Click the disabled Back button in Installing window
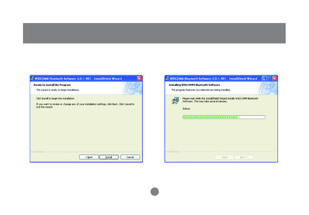The height and width of the screenshot is (215, 309). coord(224,157)
